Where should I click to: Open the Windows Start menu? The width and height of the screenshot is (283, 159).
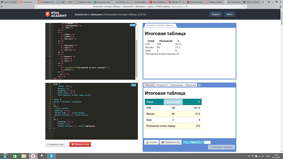point(5,156)
